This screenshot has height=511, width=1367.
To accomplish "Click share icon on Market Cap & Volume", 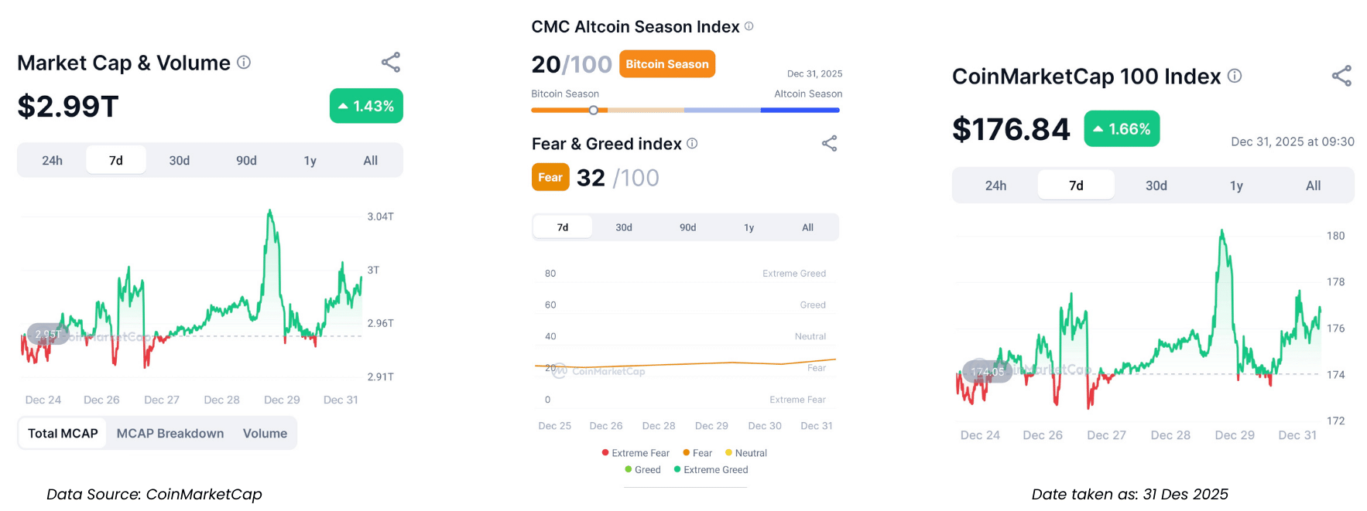I will pyautogui.click(x=391, y=63).
